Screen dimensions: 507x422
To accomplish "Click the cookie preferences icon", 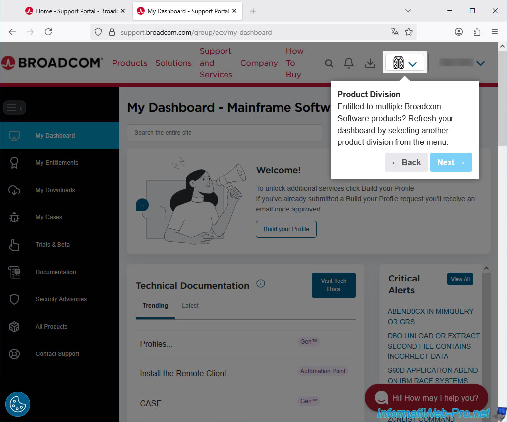I will [x=18, y=404].
